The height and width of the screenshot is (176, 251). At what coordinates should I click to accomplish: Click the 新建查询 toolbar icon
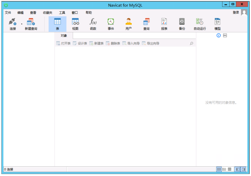[x=31, y=24]
